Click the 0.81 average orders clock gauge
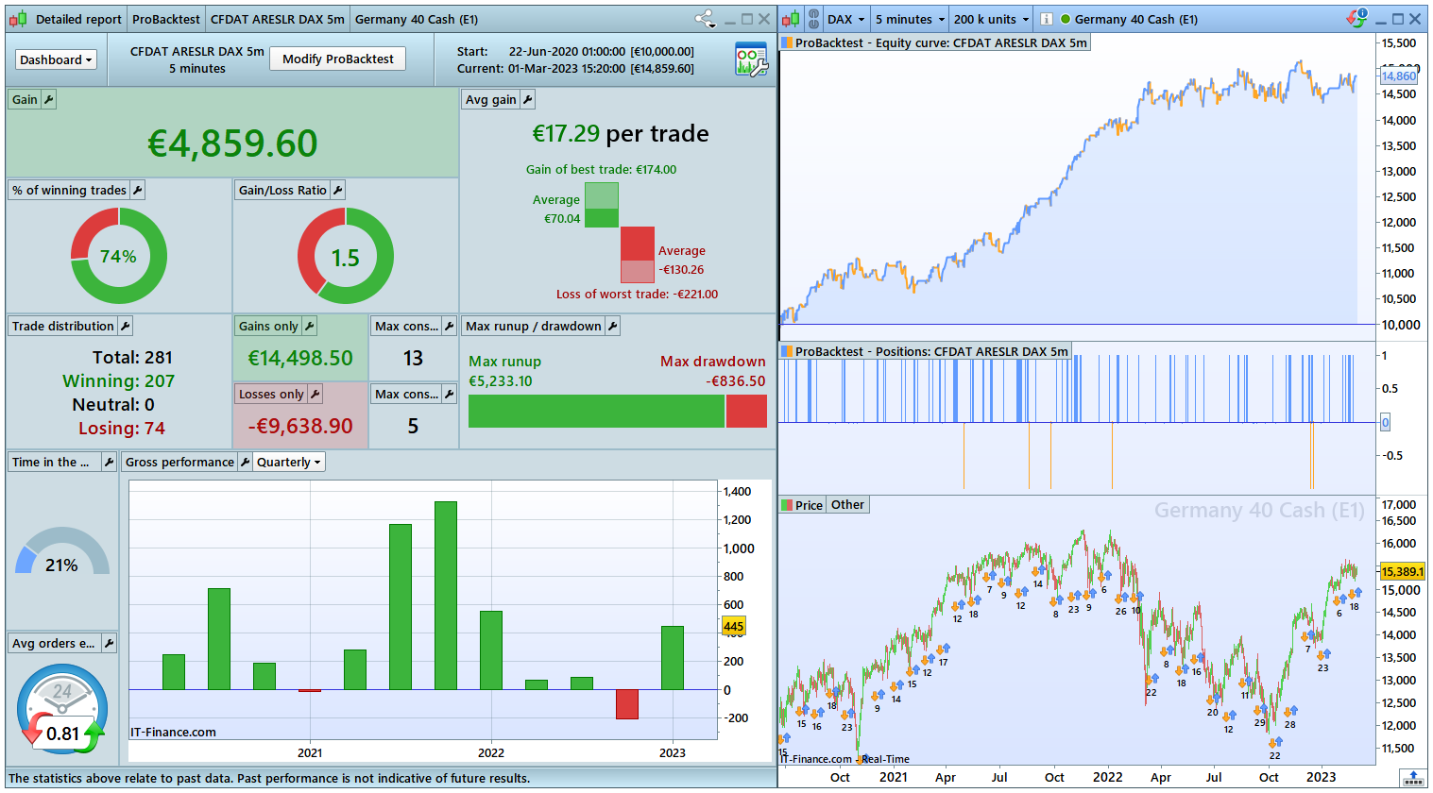The width and height of the screenshot is (1433, 793). (x=62, y=710)
